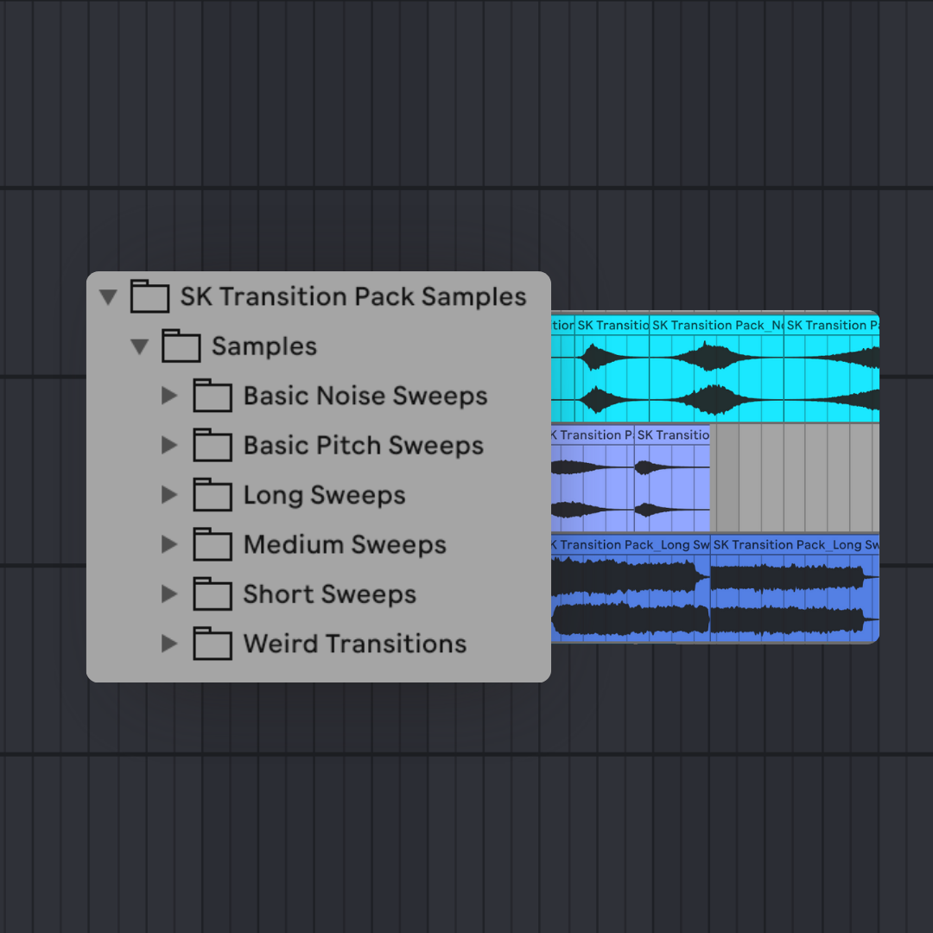Expand the Medium Sweeps folder
The width and height of the screenshot is (933, 933).
169,544
